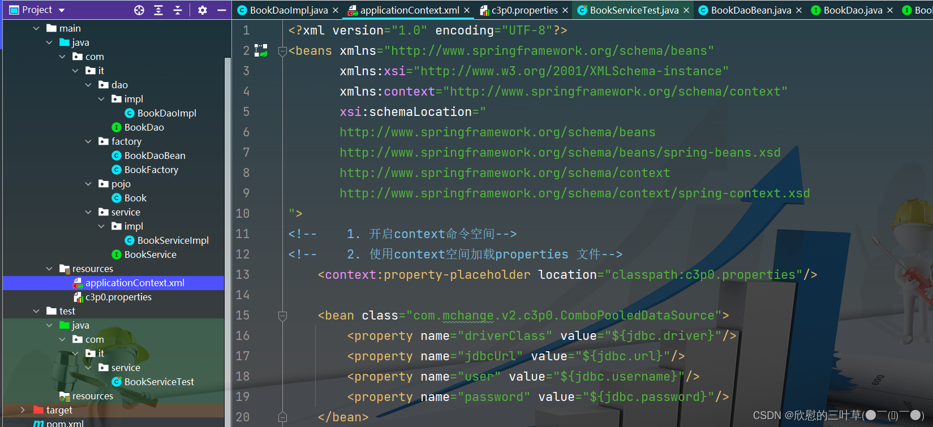This screenshot has width=933, height=427.
Task: Collapse the test folder chevron
Action: pyautogui.click(x=36, y=311)
